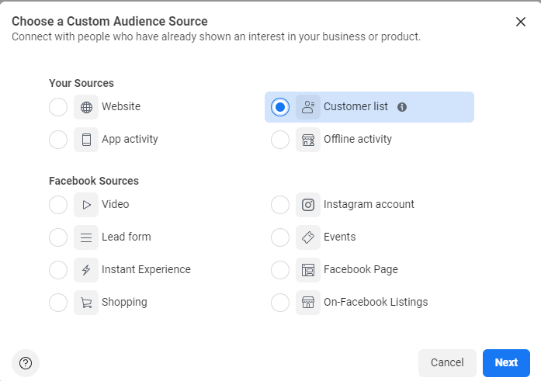
Task: Click the play Video source icon
Action: [86, 205]
